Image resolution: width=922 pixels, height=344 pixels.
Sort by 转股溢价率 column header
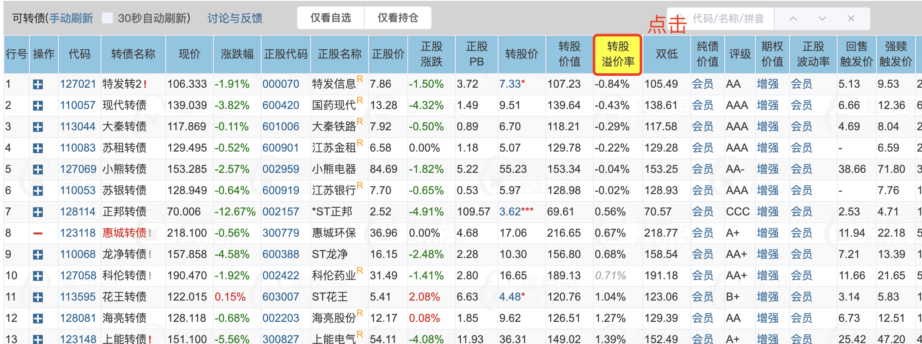point(618,54)
